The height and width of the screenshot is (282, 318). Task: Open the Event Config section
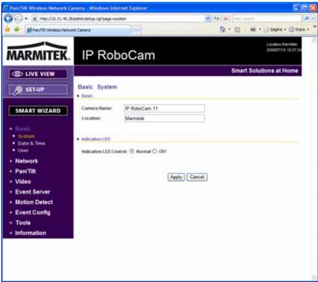click(33, 212)
